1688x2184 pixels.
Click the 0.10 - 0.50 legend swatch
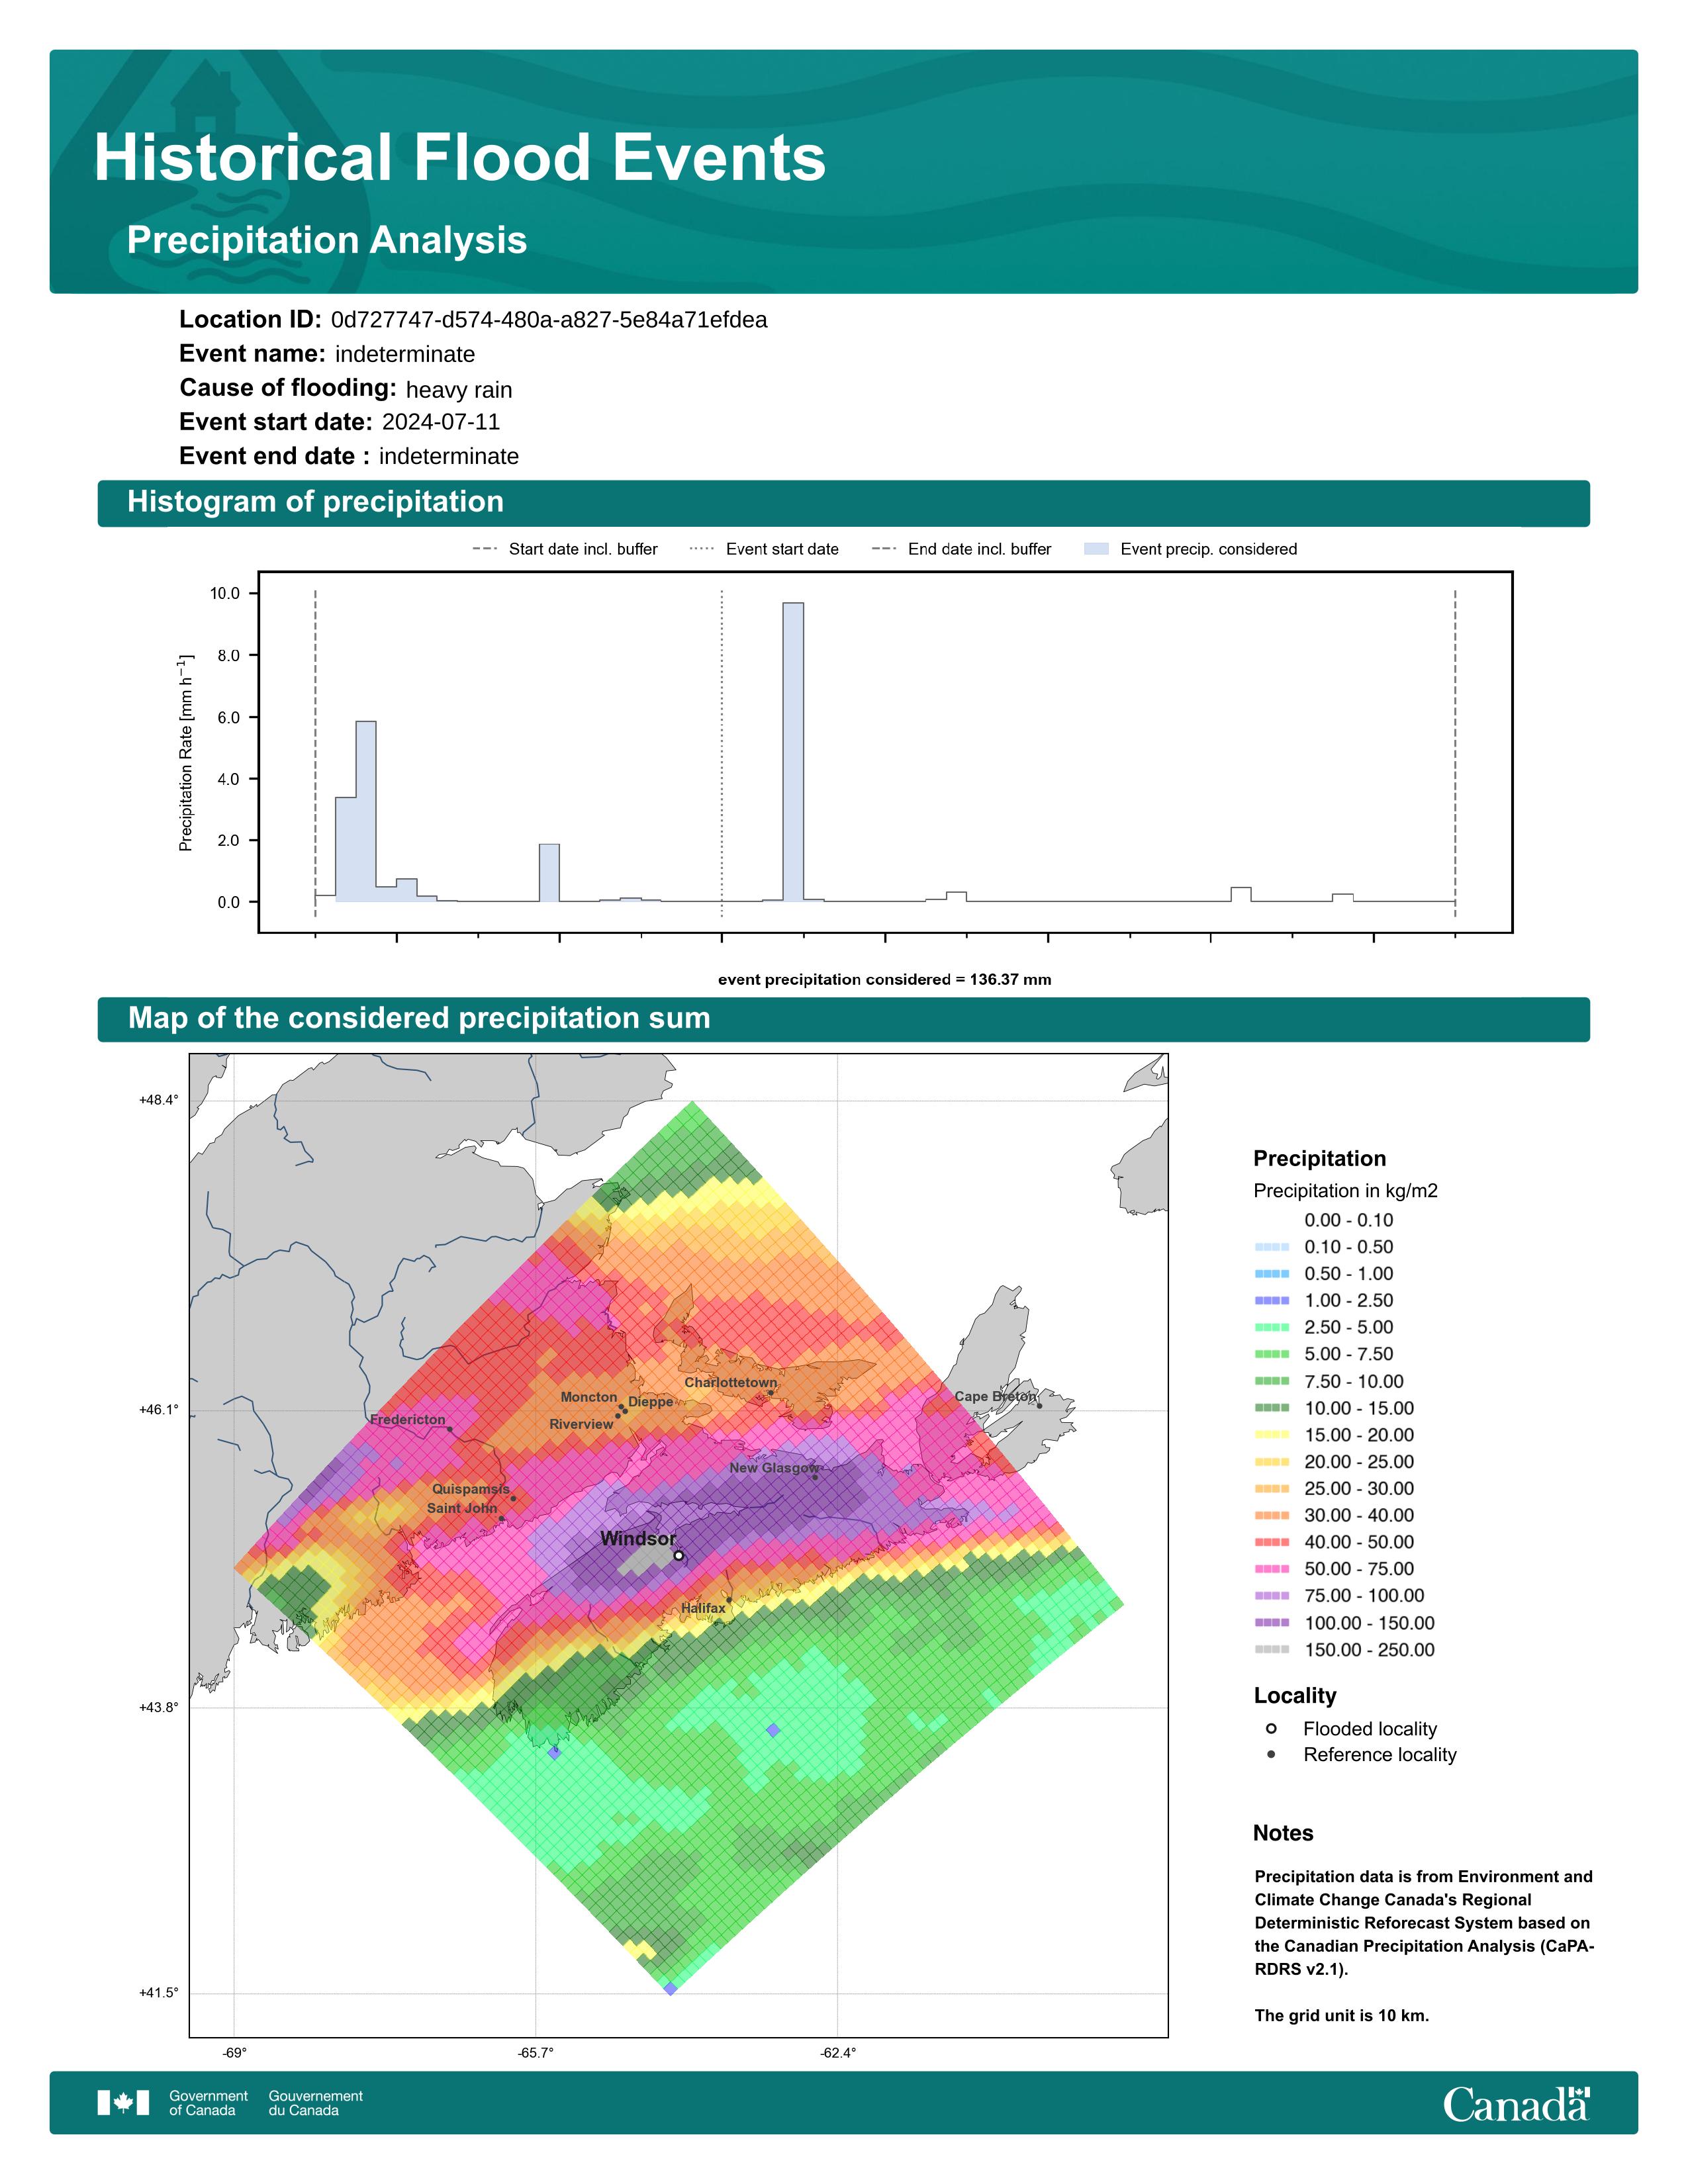(x=1272, y=1247)
